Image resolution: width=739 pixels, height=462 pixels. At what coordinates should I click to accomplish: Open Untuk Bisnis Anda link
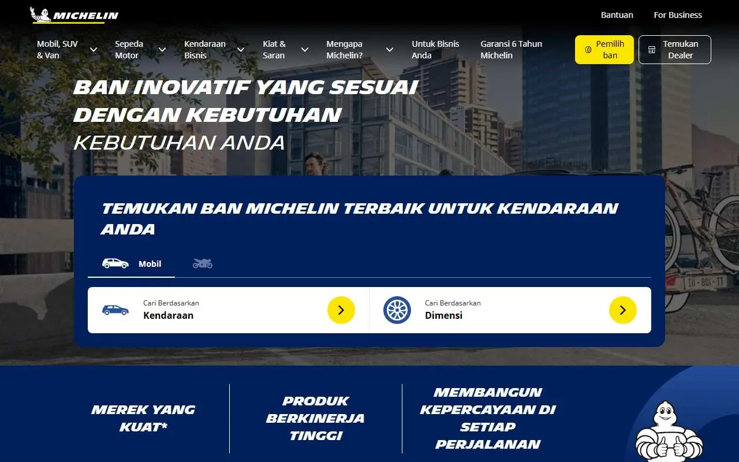(x=435, y=50)
